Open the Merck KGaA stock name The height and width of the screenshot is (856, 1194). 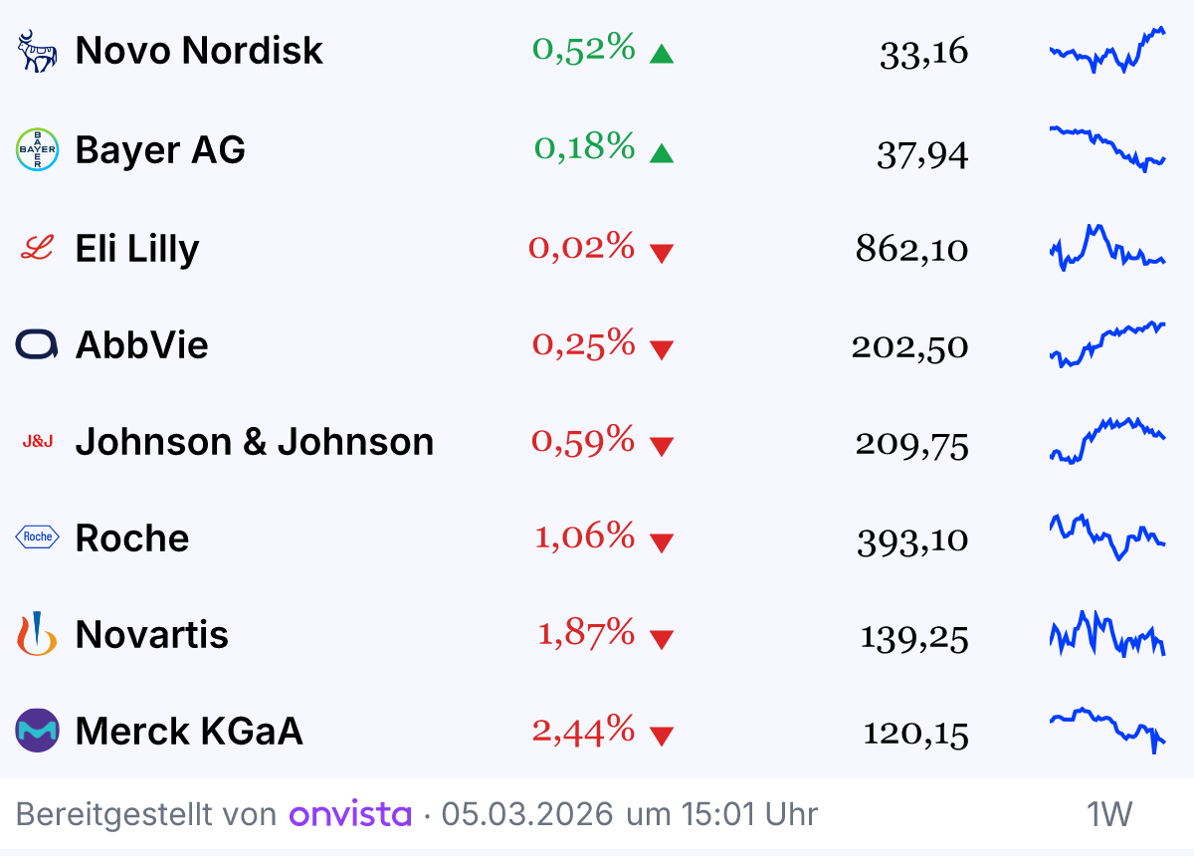click(189, 732)
